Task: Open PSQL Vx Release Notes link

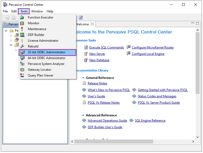Action: pyautogui.click(x=104, y=102)
